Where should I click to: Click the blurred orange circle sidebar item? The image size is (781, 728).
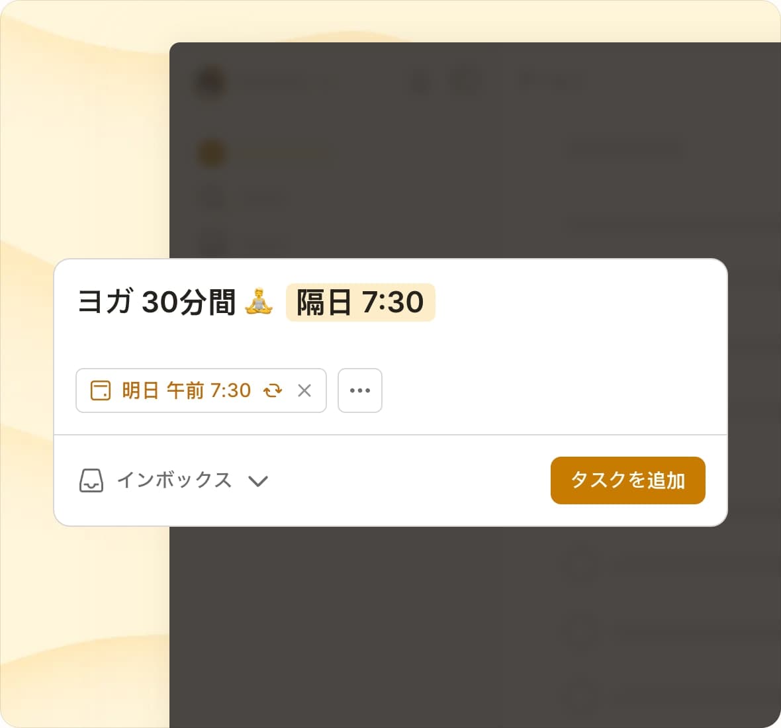(212, 154)
